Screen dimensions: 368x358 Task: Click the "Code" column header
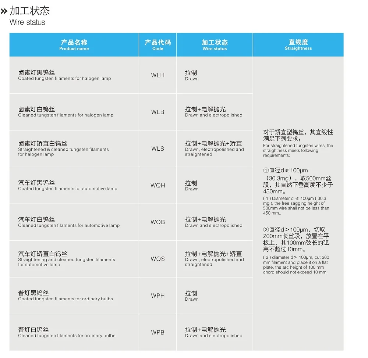click(158, 45)
